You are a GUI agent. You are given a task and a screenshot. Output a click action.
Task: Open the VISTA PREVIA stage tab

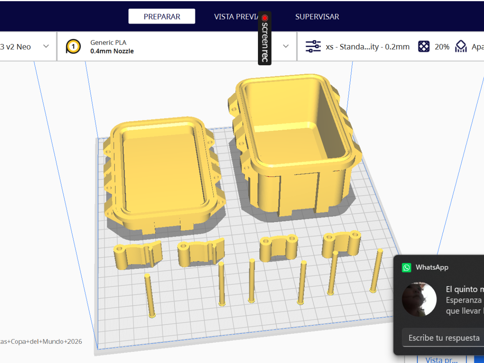pyautogui.click(x=236, y=17)
